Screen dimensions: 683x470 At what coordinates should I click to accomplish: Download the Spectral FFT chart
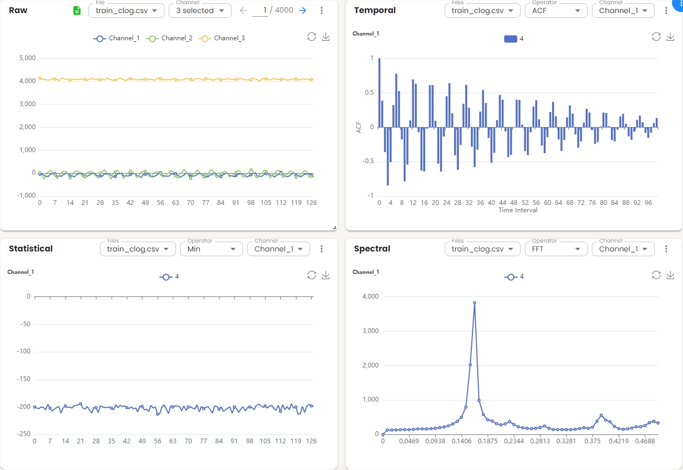click(x=670, y=275)
